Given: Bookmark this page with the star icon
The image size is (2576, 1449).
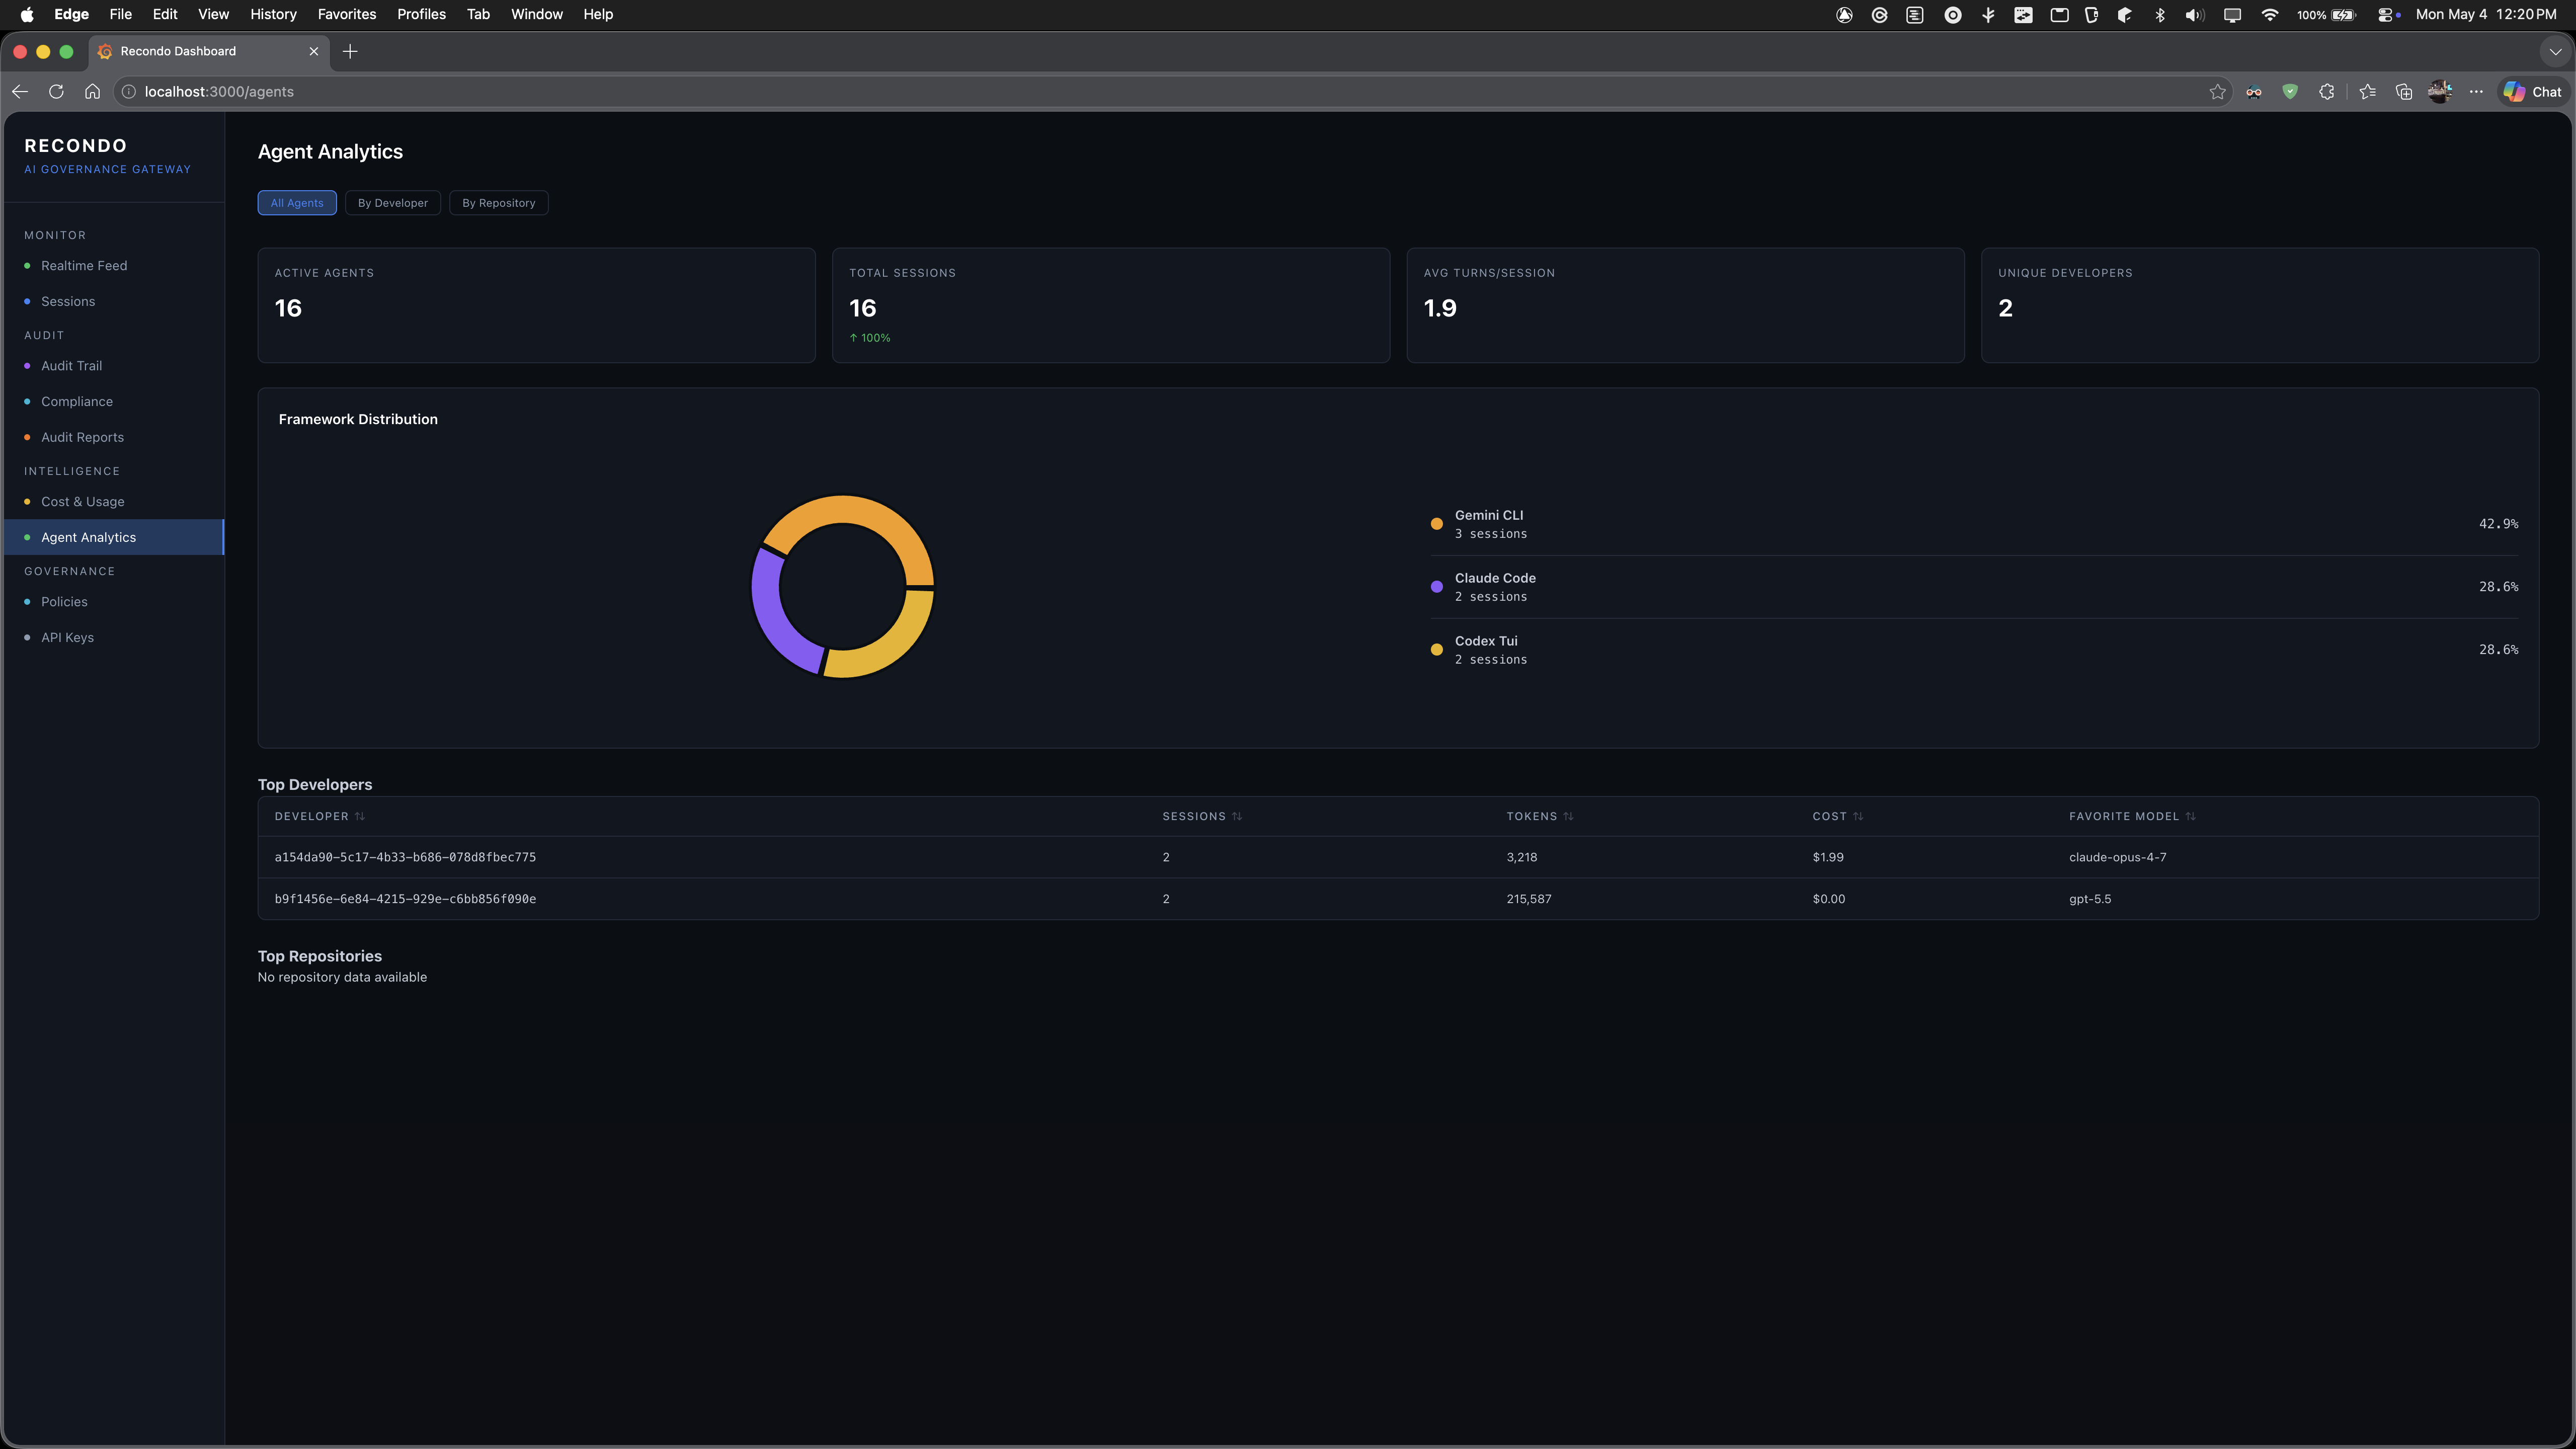Looking at the screenshot, I should [2217, 92].
